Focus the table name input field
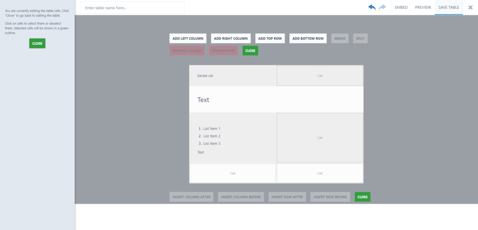 click(x=132, y=7)
